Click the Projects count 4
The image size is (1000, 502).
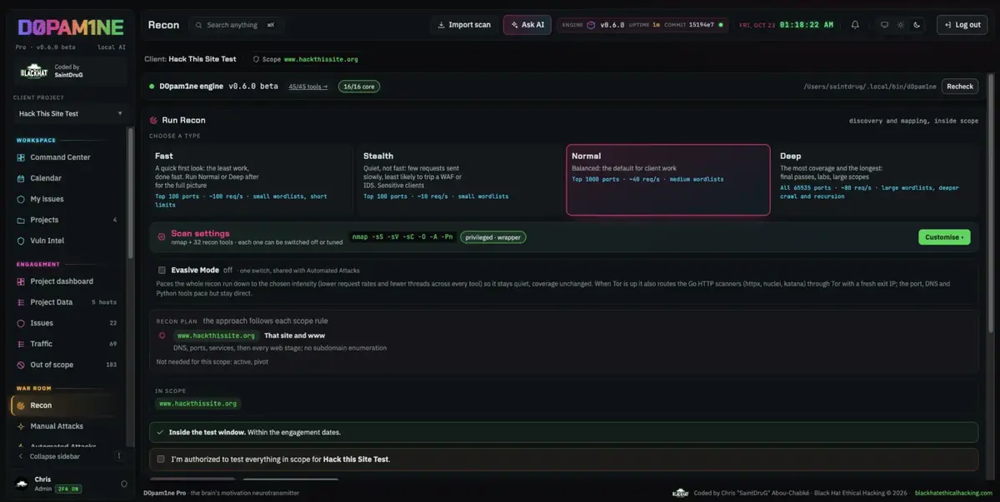pos(115,220)
